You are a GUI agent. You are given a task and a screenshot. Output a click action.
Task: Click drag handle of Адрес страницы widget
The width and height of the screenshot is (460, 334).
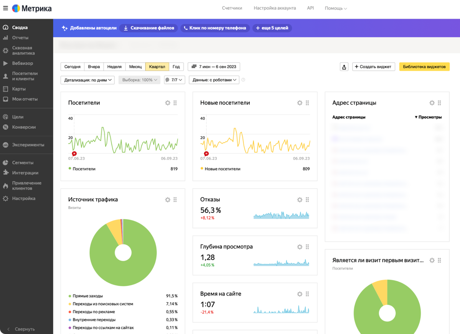pyautogui.click(x=439, y=103)
